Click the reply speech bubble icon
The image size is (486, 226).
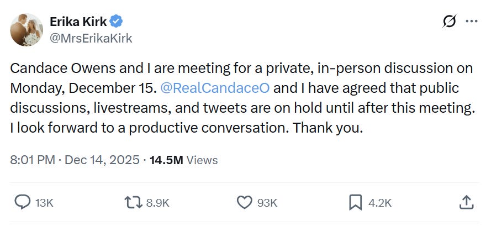[x=22, y=202]
